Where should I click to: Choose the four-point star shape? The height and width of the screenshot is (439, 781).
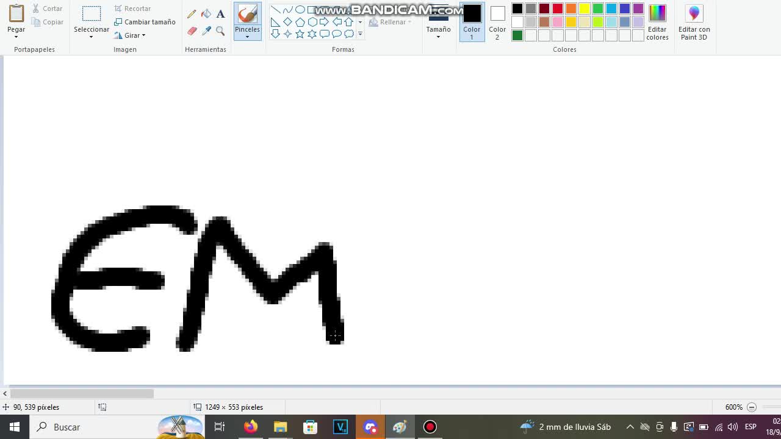(x=287, y=34)
